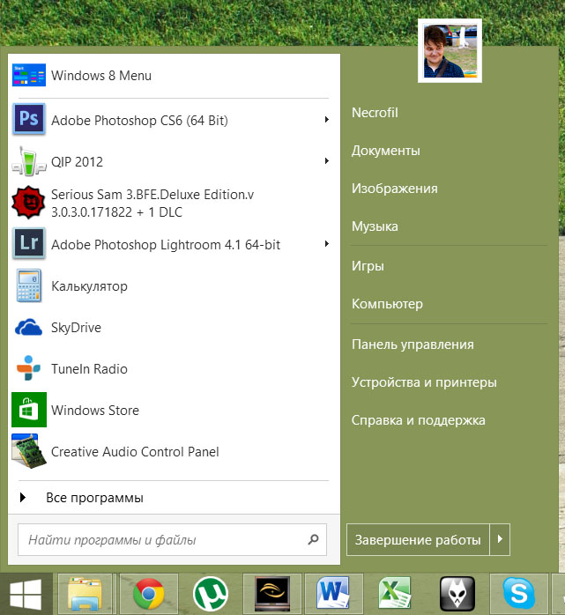Launch Microsoft Excel from the taskbar
Image resolution: width=565 pixels, height=615 pixels.
coord(395,594)
